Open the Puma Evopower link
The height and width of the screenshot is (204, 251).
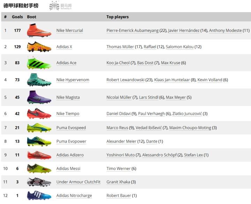(71, 141)
